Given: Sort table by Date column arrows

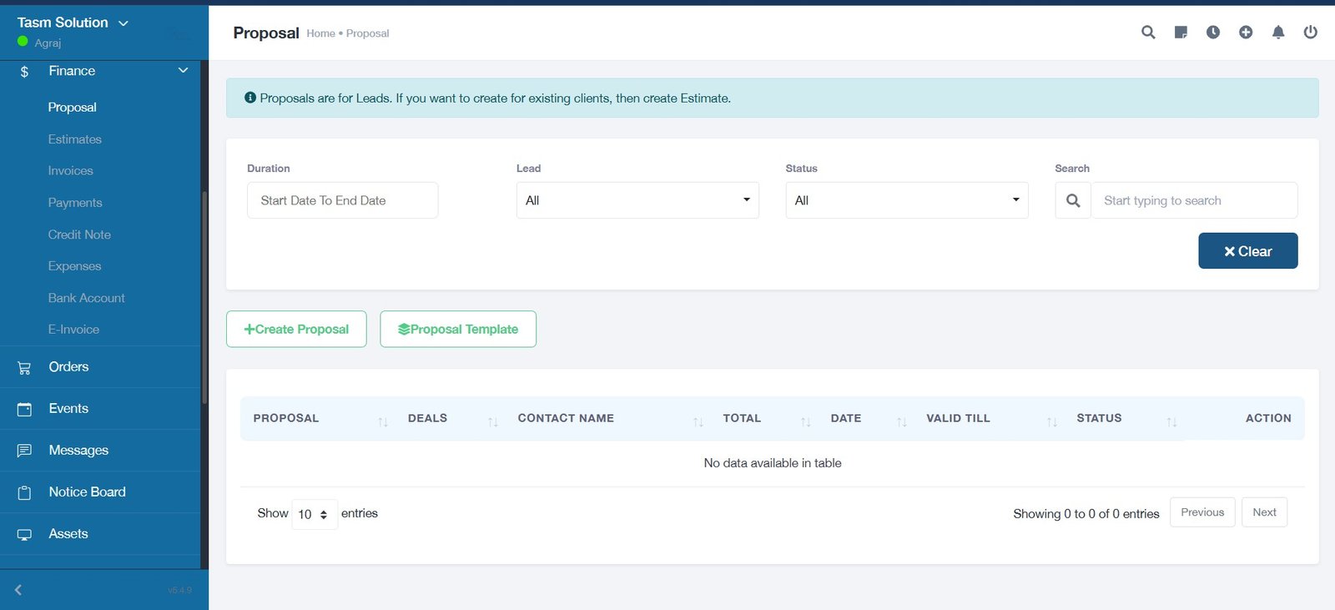Looking at the screenshot, I should (902, 422).
